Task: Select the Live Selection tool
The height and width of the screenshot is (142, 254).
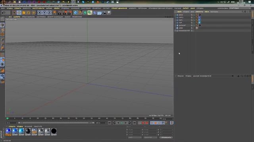Action: 14,13
